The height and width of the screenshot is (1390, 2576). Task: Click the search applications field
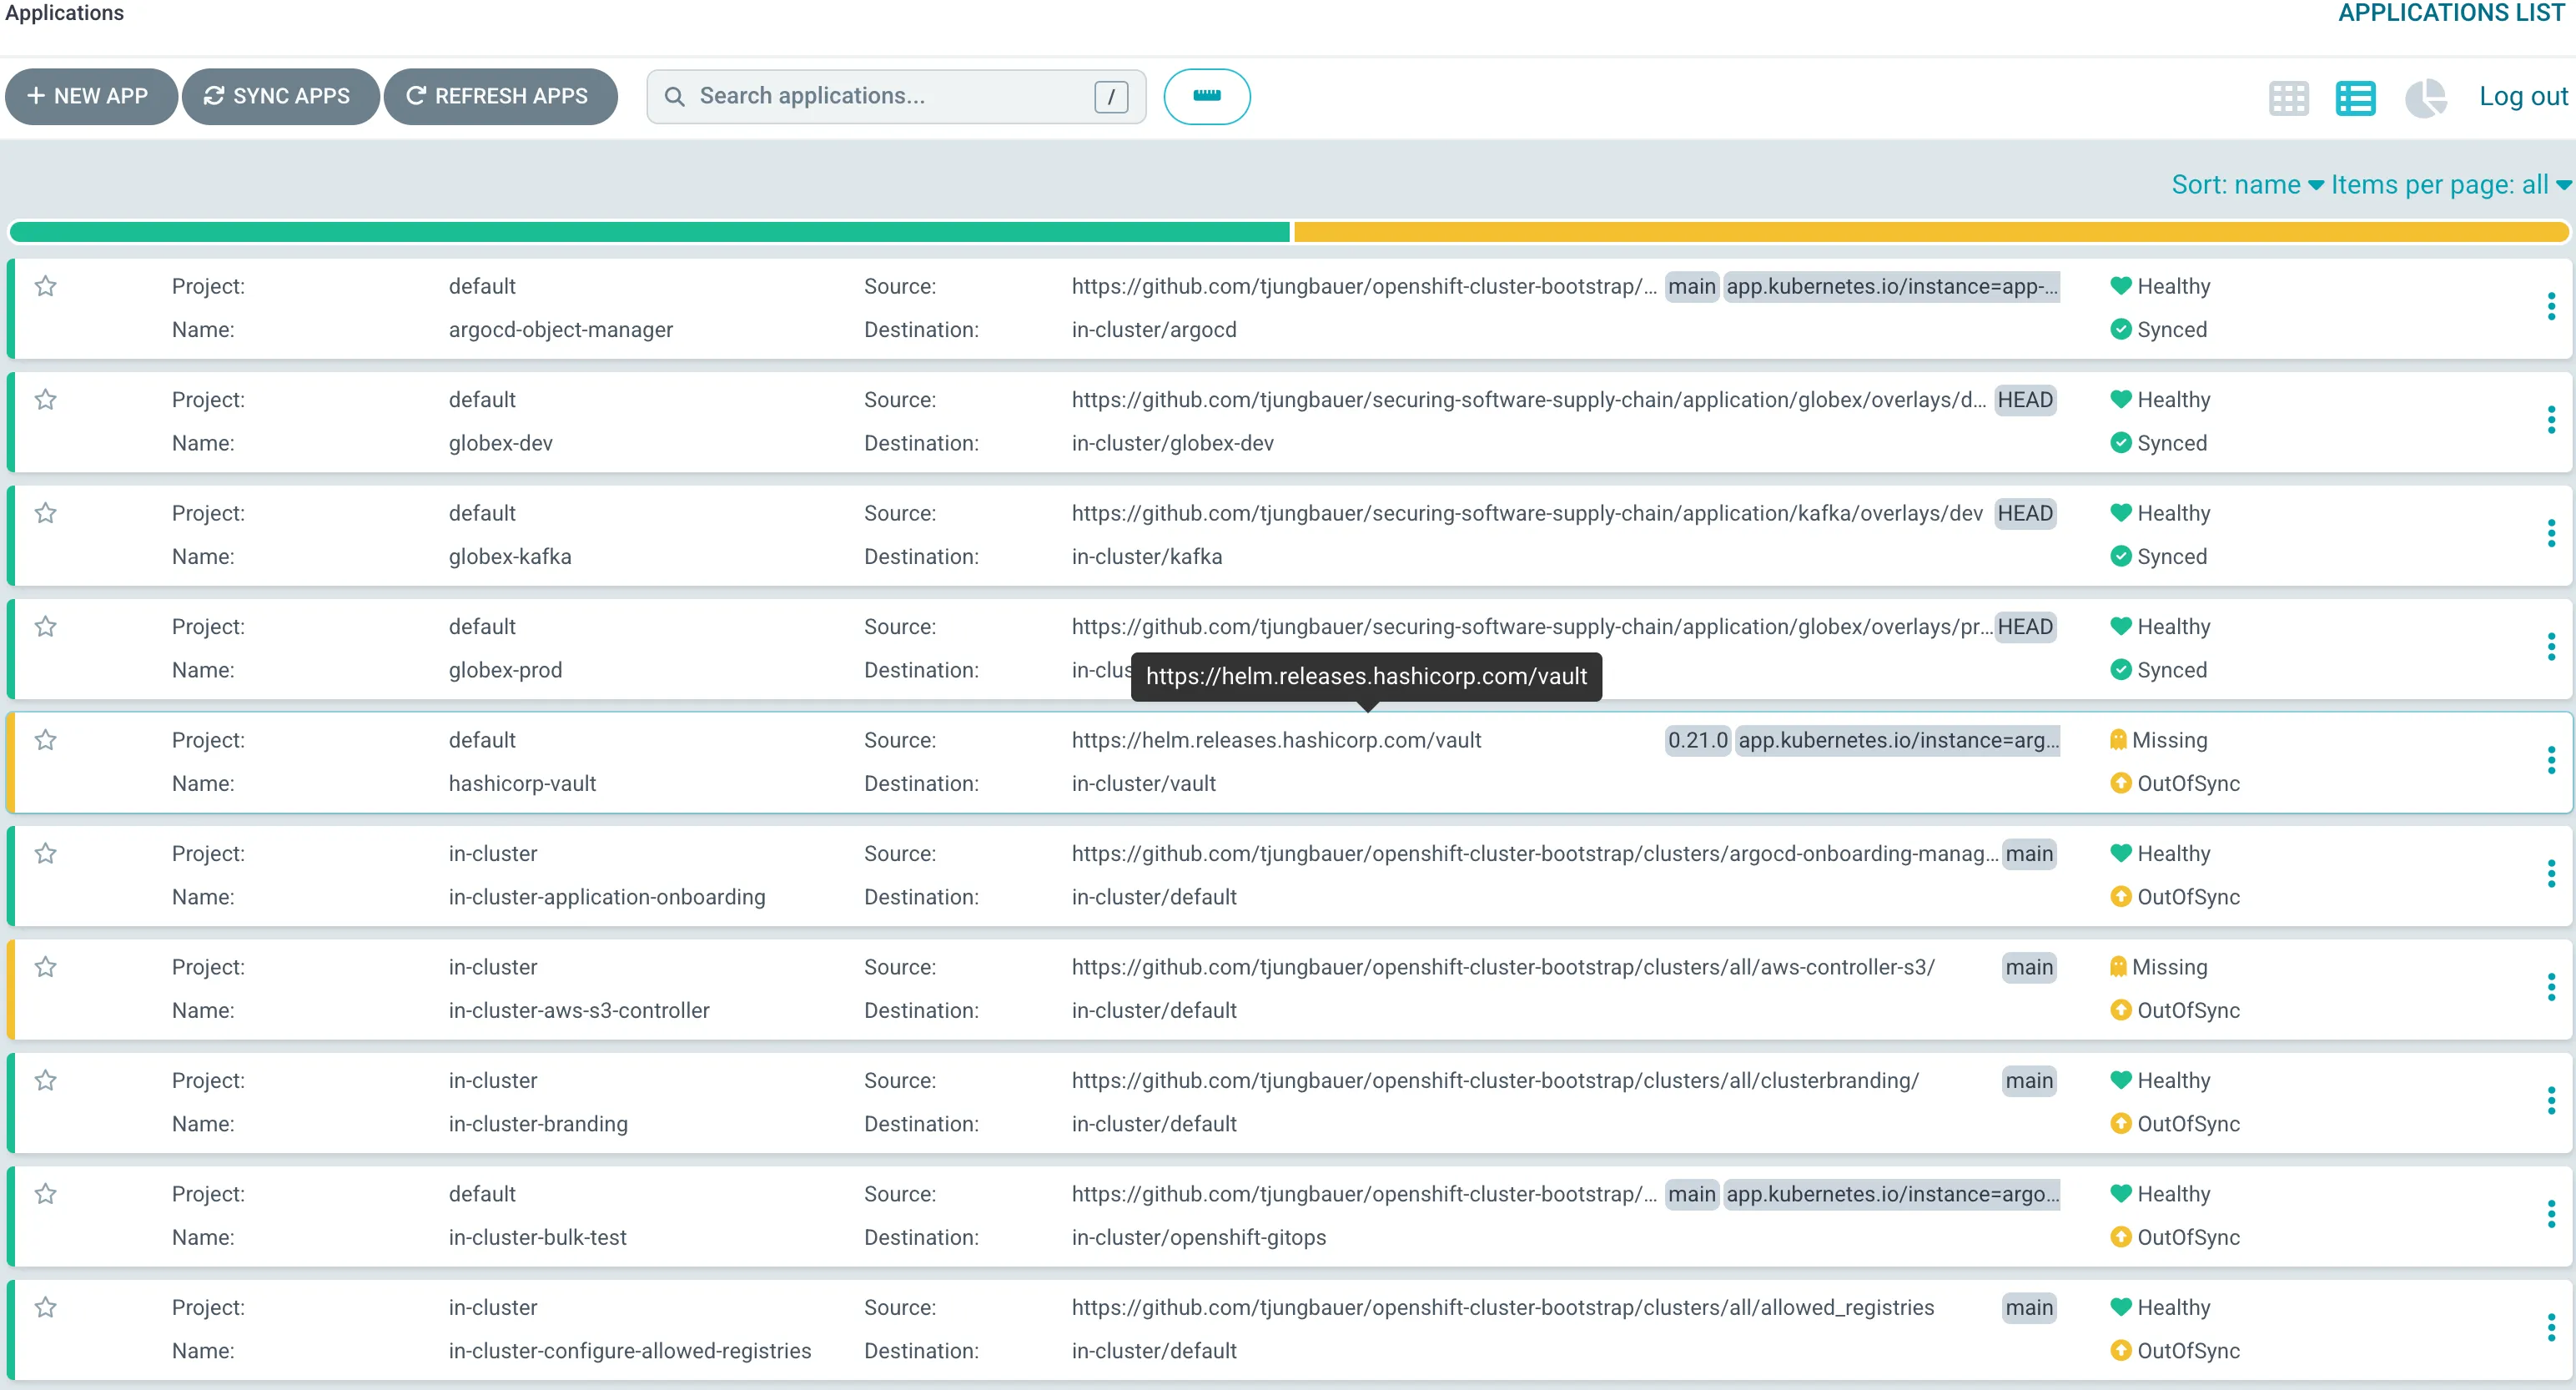pos(880,96)
